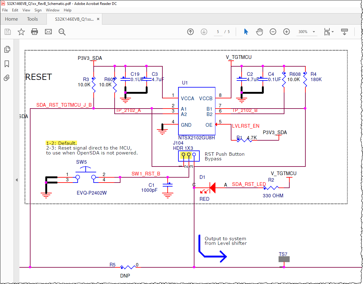Enter Reading Mode via the monitor icon

(345, 31)
